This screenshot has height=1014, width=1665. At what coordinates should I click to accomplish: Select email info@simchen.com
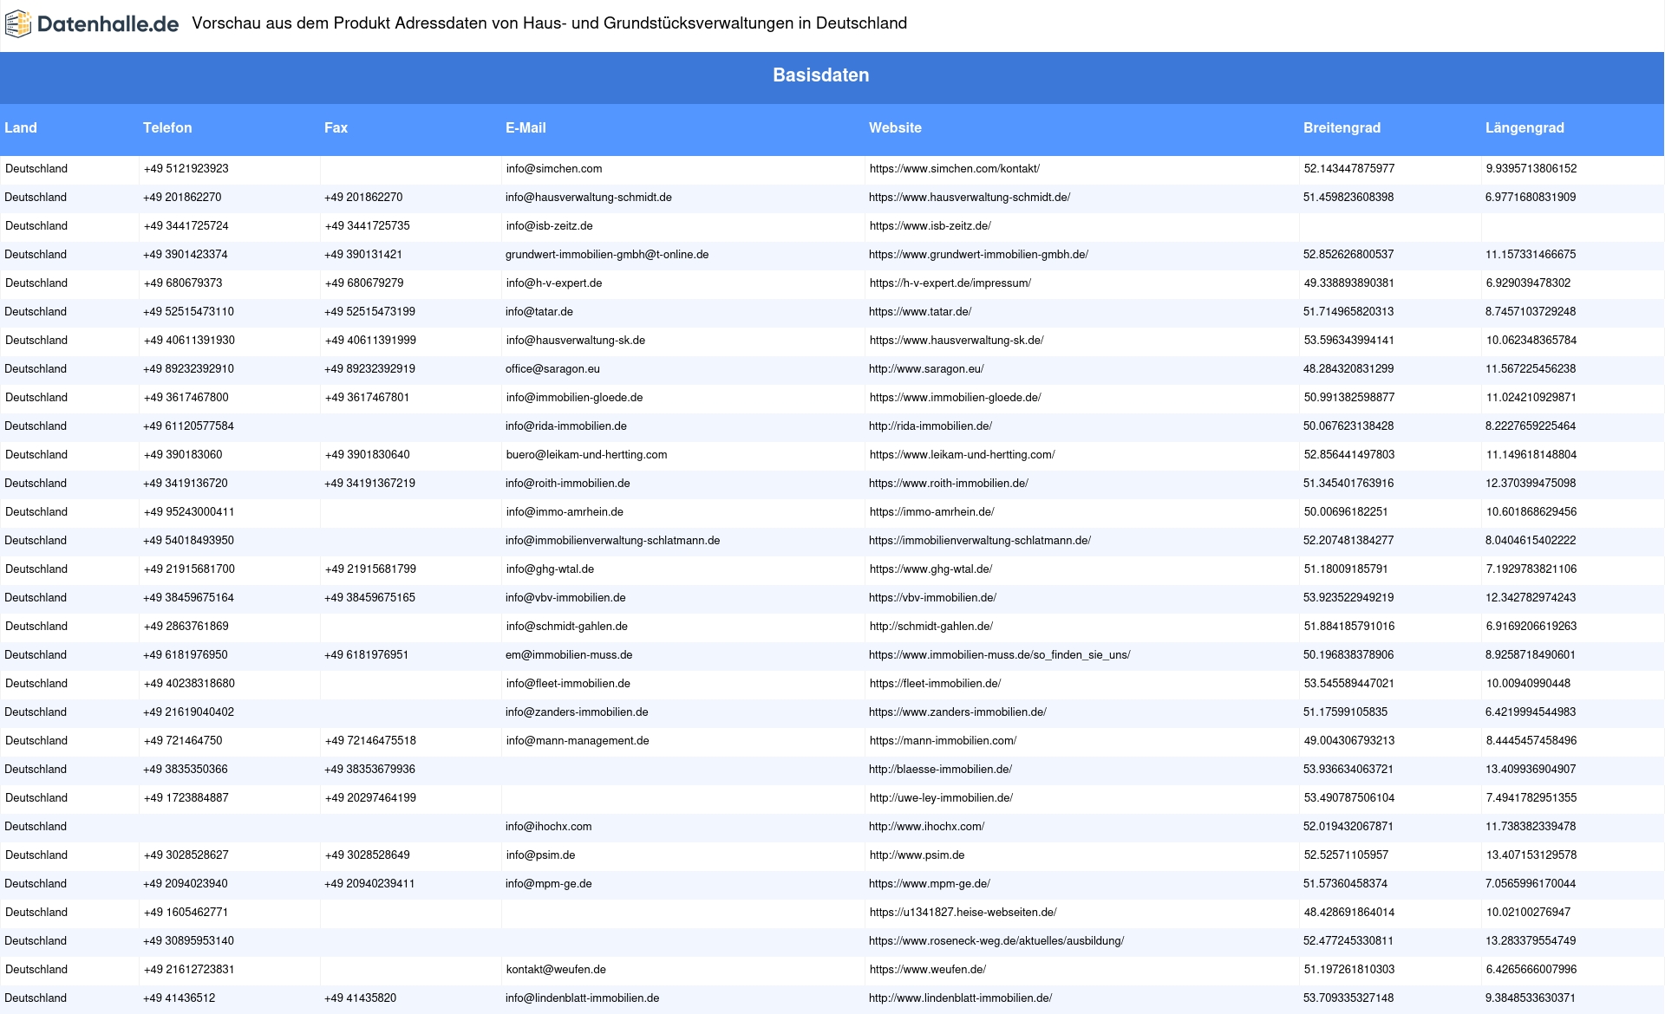(x=554, y=169)
